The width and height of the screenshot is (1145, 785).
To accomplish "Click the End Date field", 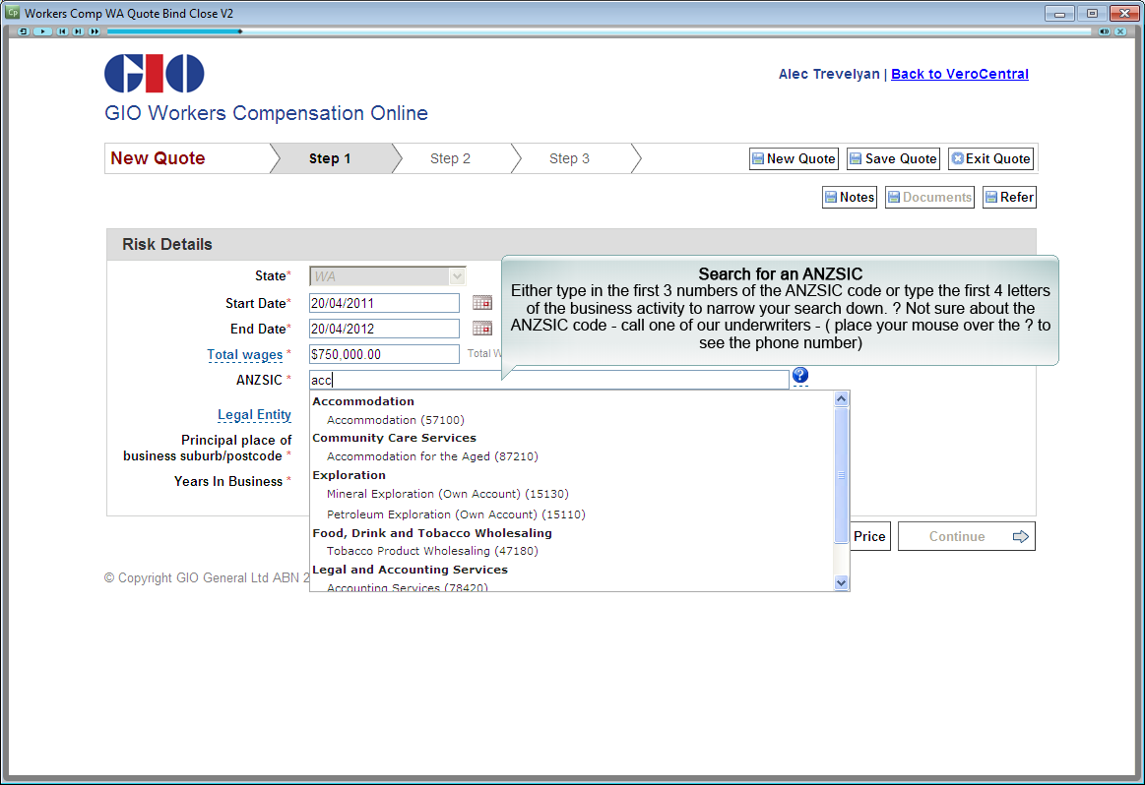I will (x=384, y=329).
